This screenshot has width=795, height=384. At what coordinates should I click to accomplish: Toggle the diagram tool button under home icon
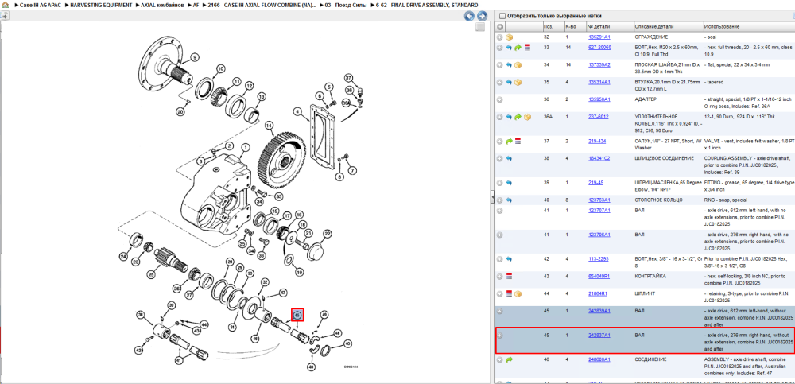pos(4,16)
